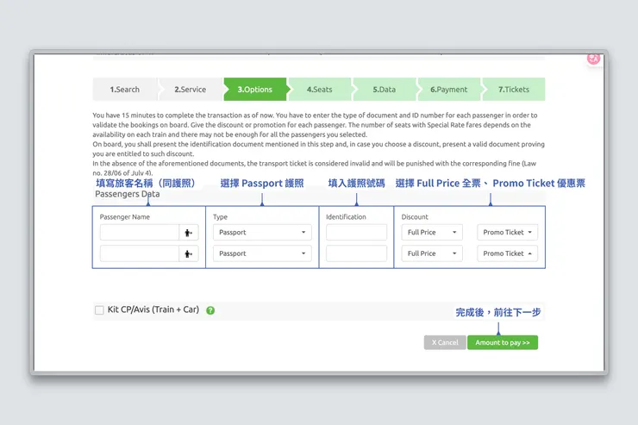Focus the second Identification input field
This screenshot has height=425, width=638.
pyautogui.click(x=356, y=253)
